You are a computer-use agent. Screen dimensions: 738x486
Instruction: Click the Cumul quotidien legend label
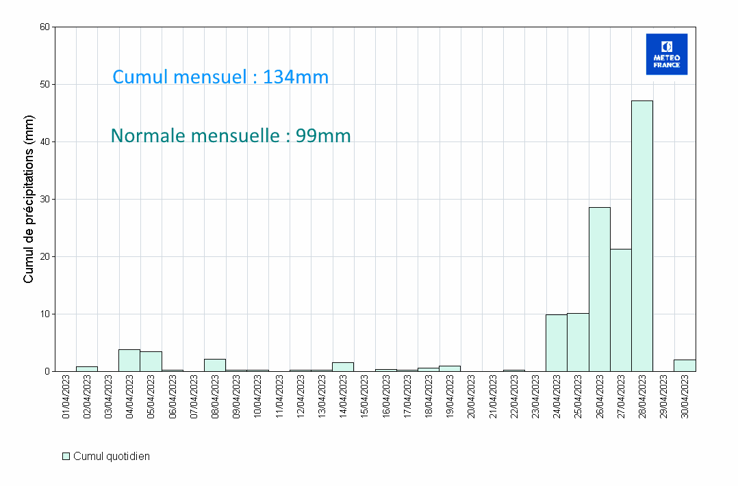[x=111, y=457]
